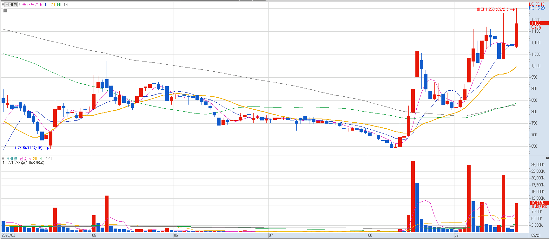Click the 09 month label on time axis
The image size is (549, 239).
(x=456, y=236)
